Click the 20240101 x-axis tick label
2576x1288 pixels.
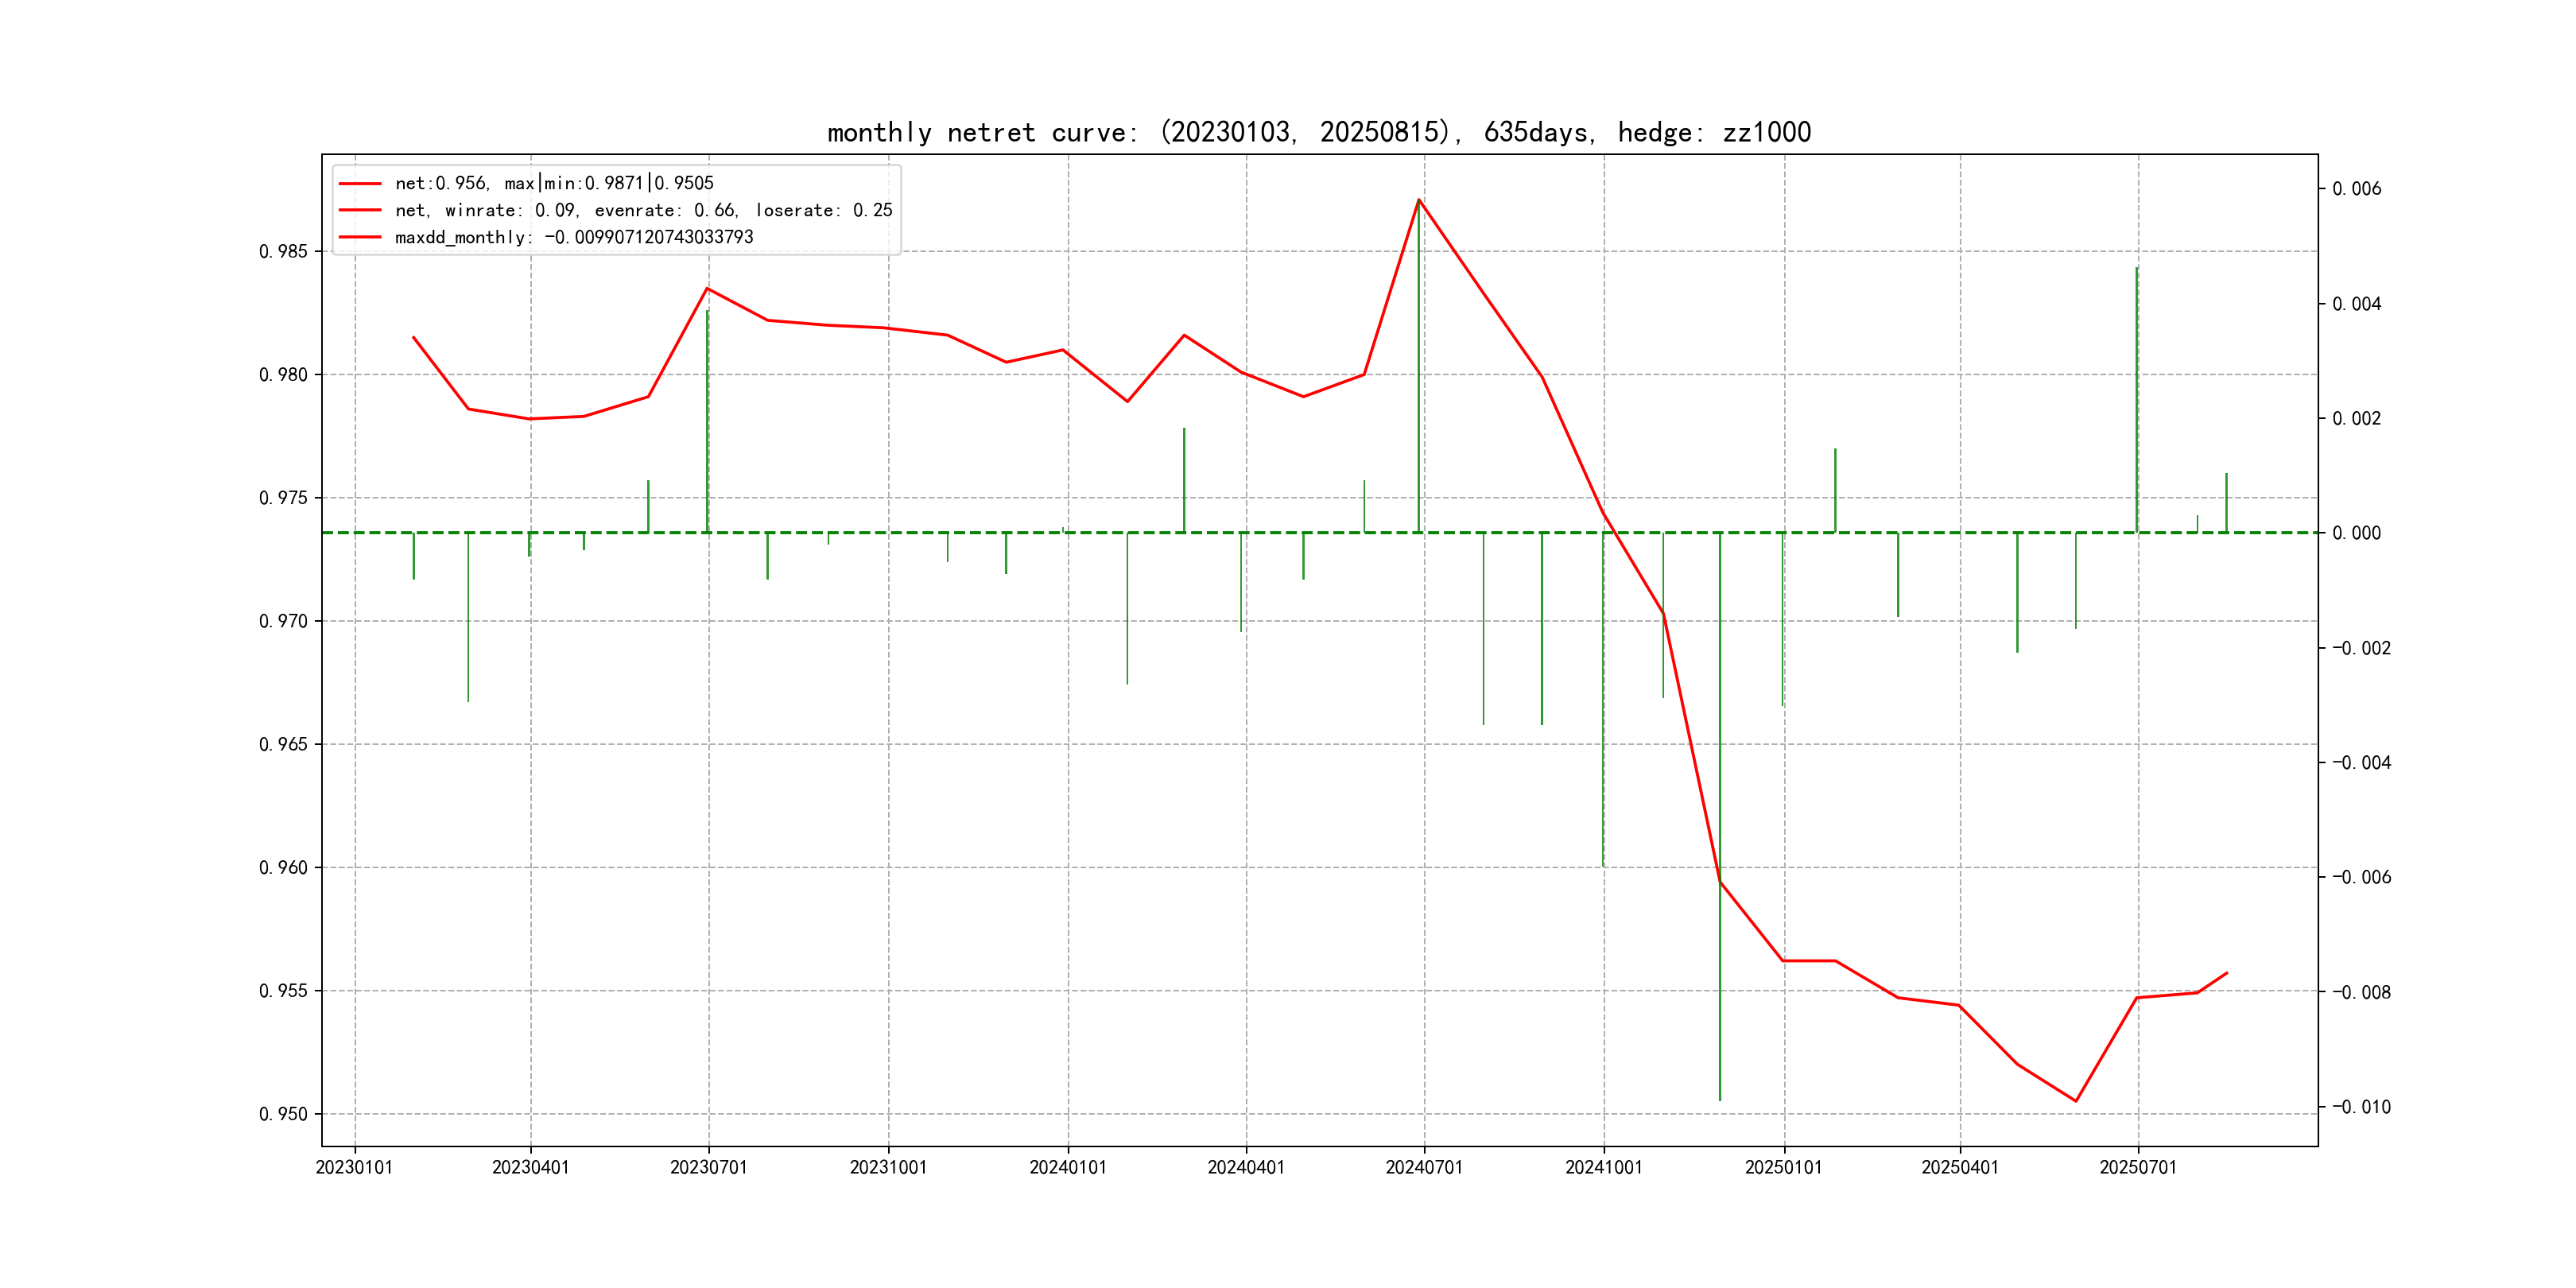pyautogui.click(x=1068, y=1167)
